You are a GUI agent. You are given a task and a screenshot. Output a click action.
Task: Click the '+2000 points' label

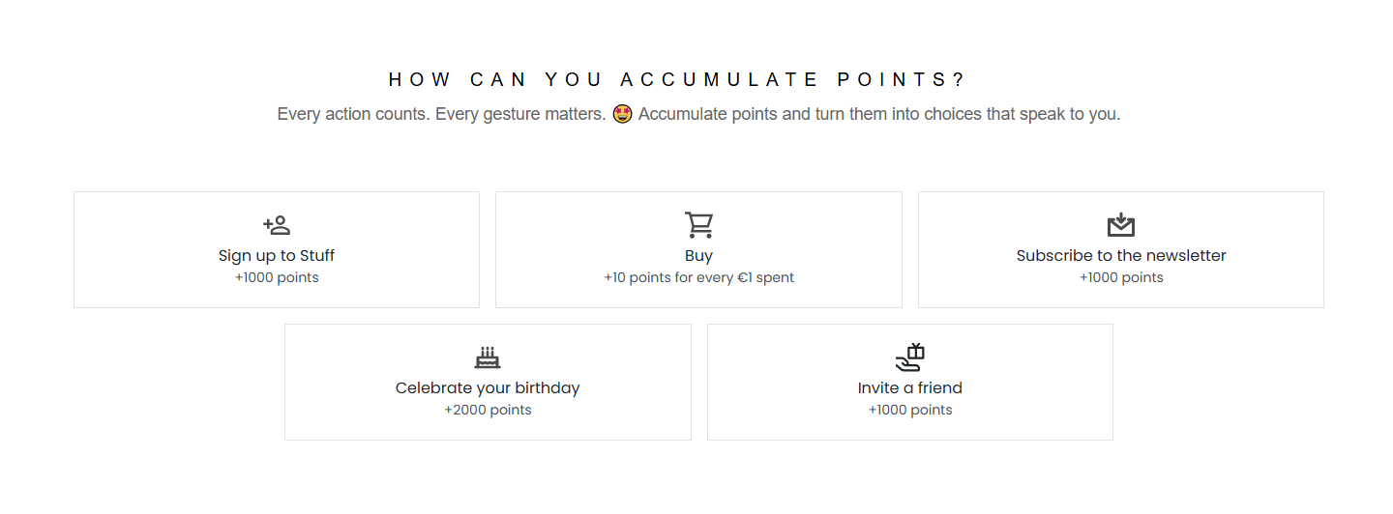tap(488, 411)
